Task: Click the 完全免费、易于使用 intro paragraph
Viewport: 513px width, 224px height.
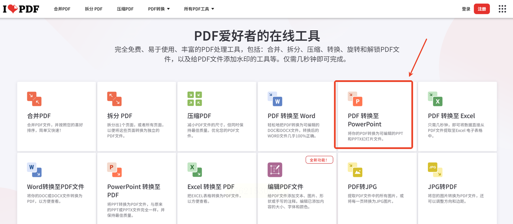Action: click(257, 54)
